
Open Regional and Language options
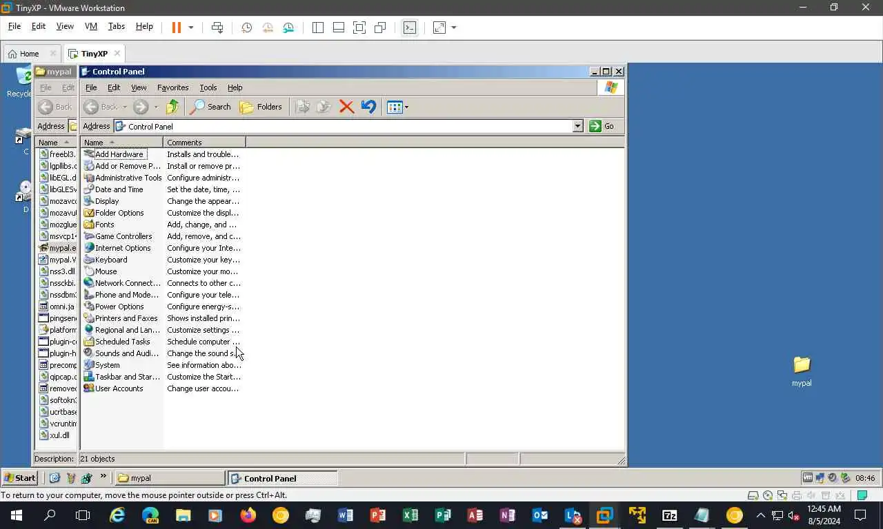tap(122, 330)
